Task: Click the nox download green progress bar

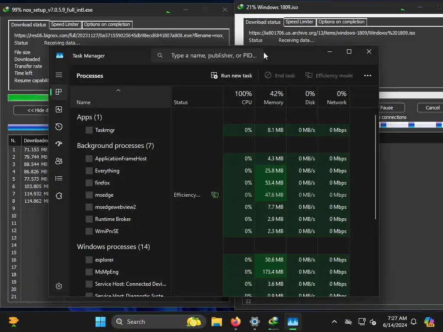Action: [x=28, y=98]
